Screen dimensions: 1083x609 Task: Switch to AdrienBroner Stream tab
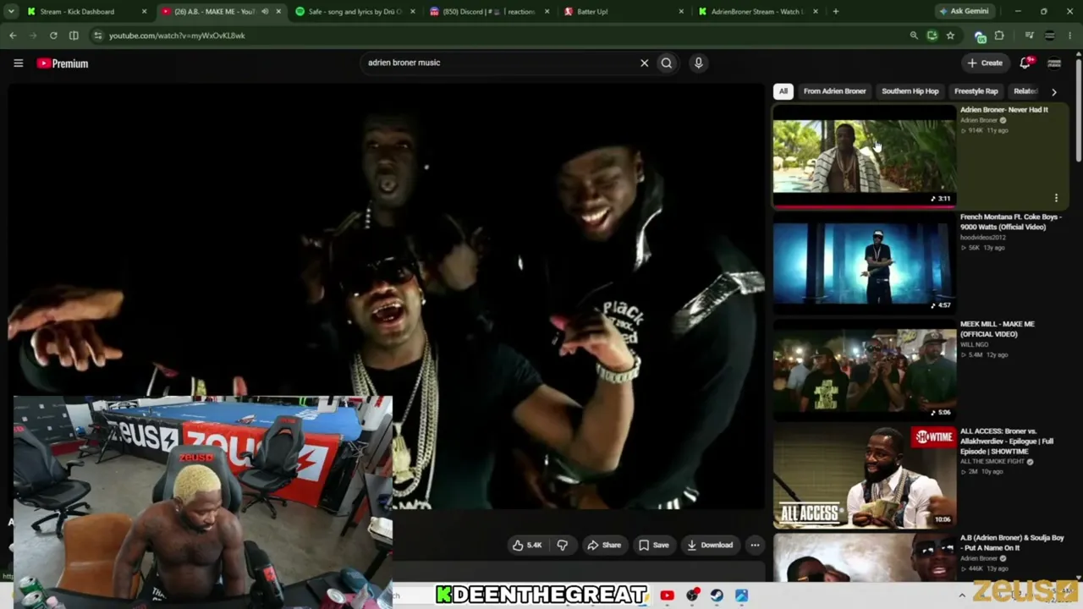point(757,12)
